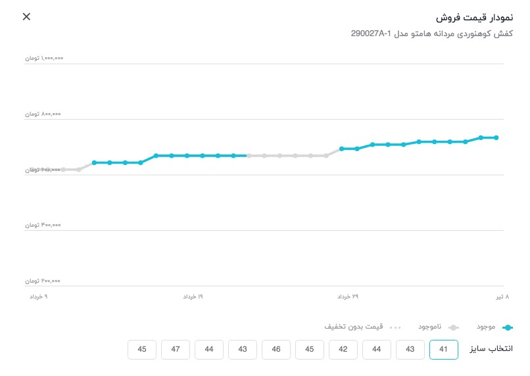Click the '۲۹ خرداد' date axis label
This screenshot has height=376, width=530.
click(348, 297)
